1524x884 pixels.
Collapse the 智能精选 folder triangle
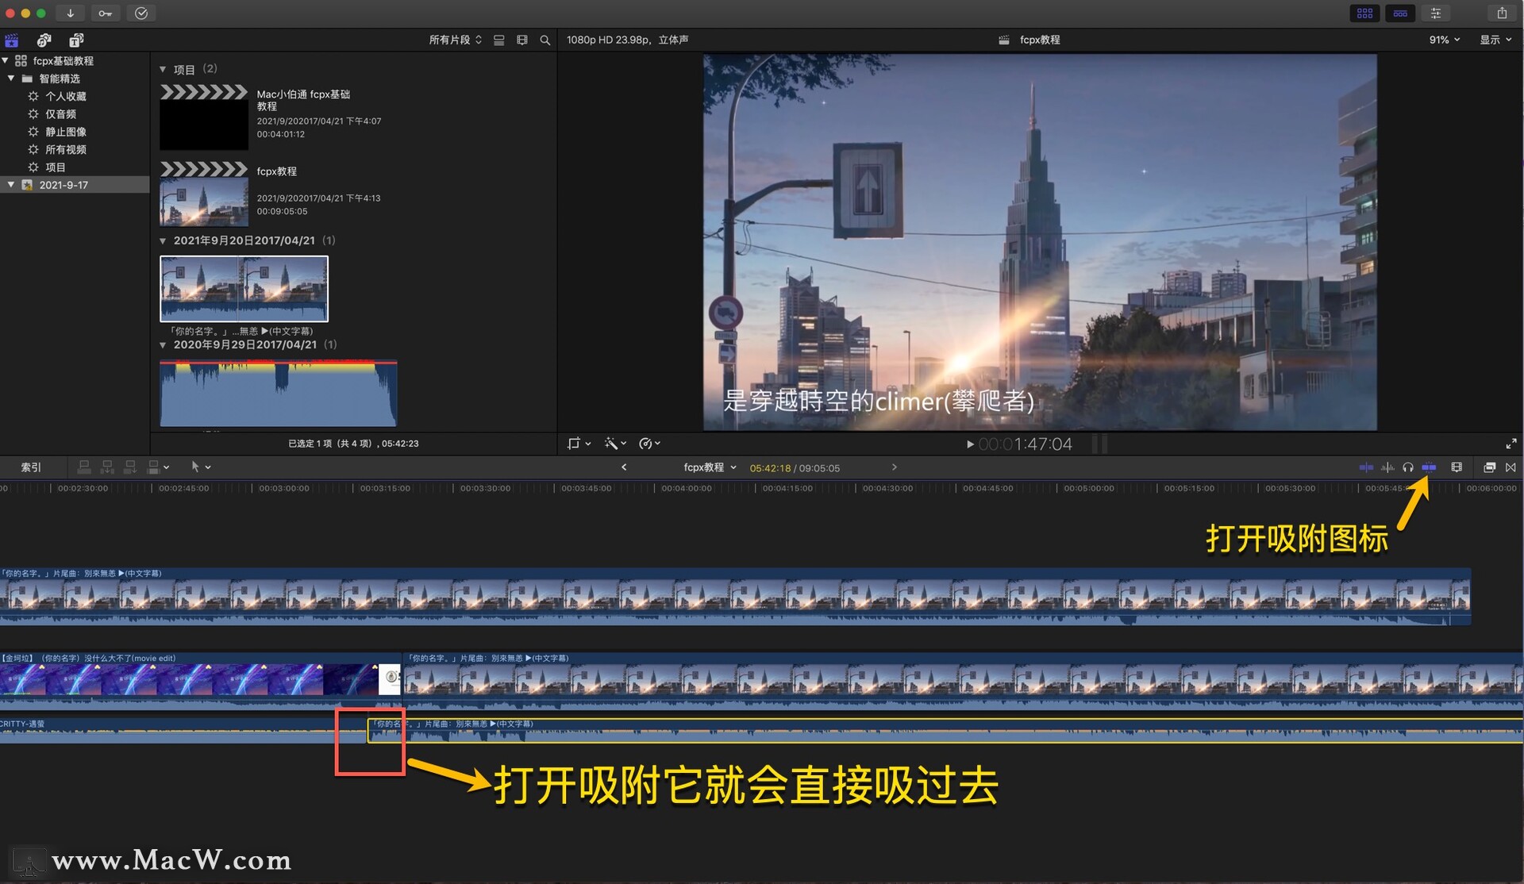click(11, 79)
